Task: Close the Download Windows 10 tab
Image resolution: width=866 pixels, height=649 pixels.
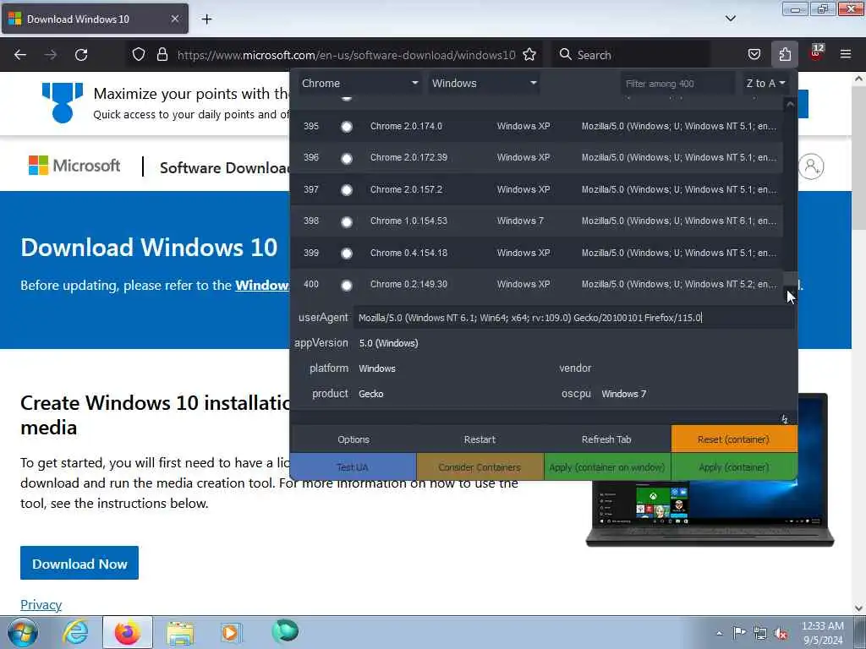Action: pyautogui.click(x=174, y=19)
